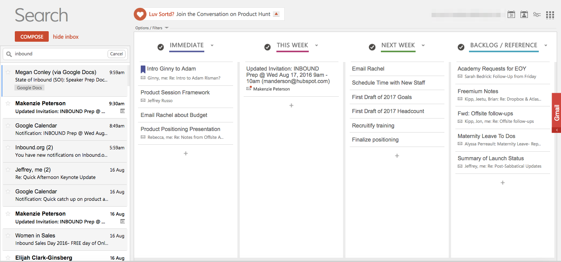Open the apps grid icon
Viewport: 561px width, 262px height.
tap(550, 15)
